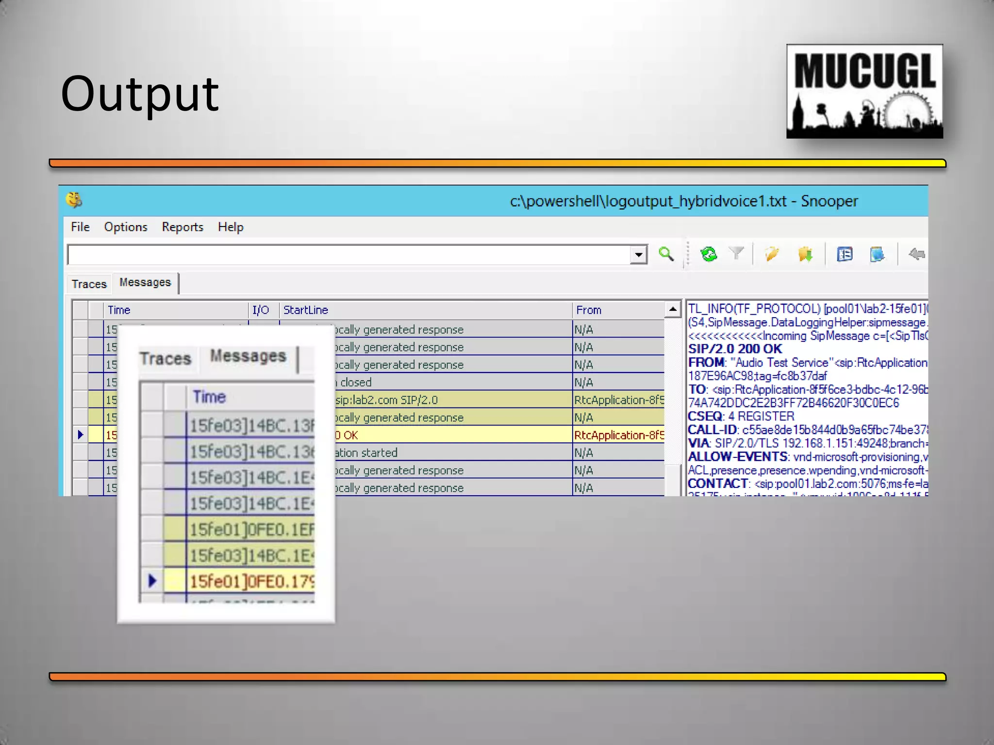This screenshot has height=745, width=994.
Task: Click the folder with green arrow icon
Action: (x=805, y=254)
